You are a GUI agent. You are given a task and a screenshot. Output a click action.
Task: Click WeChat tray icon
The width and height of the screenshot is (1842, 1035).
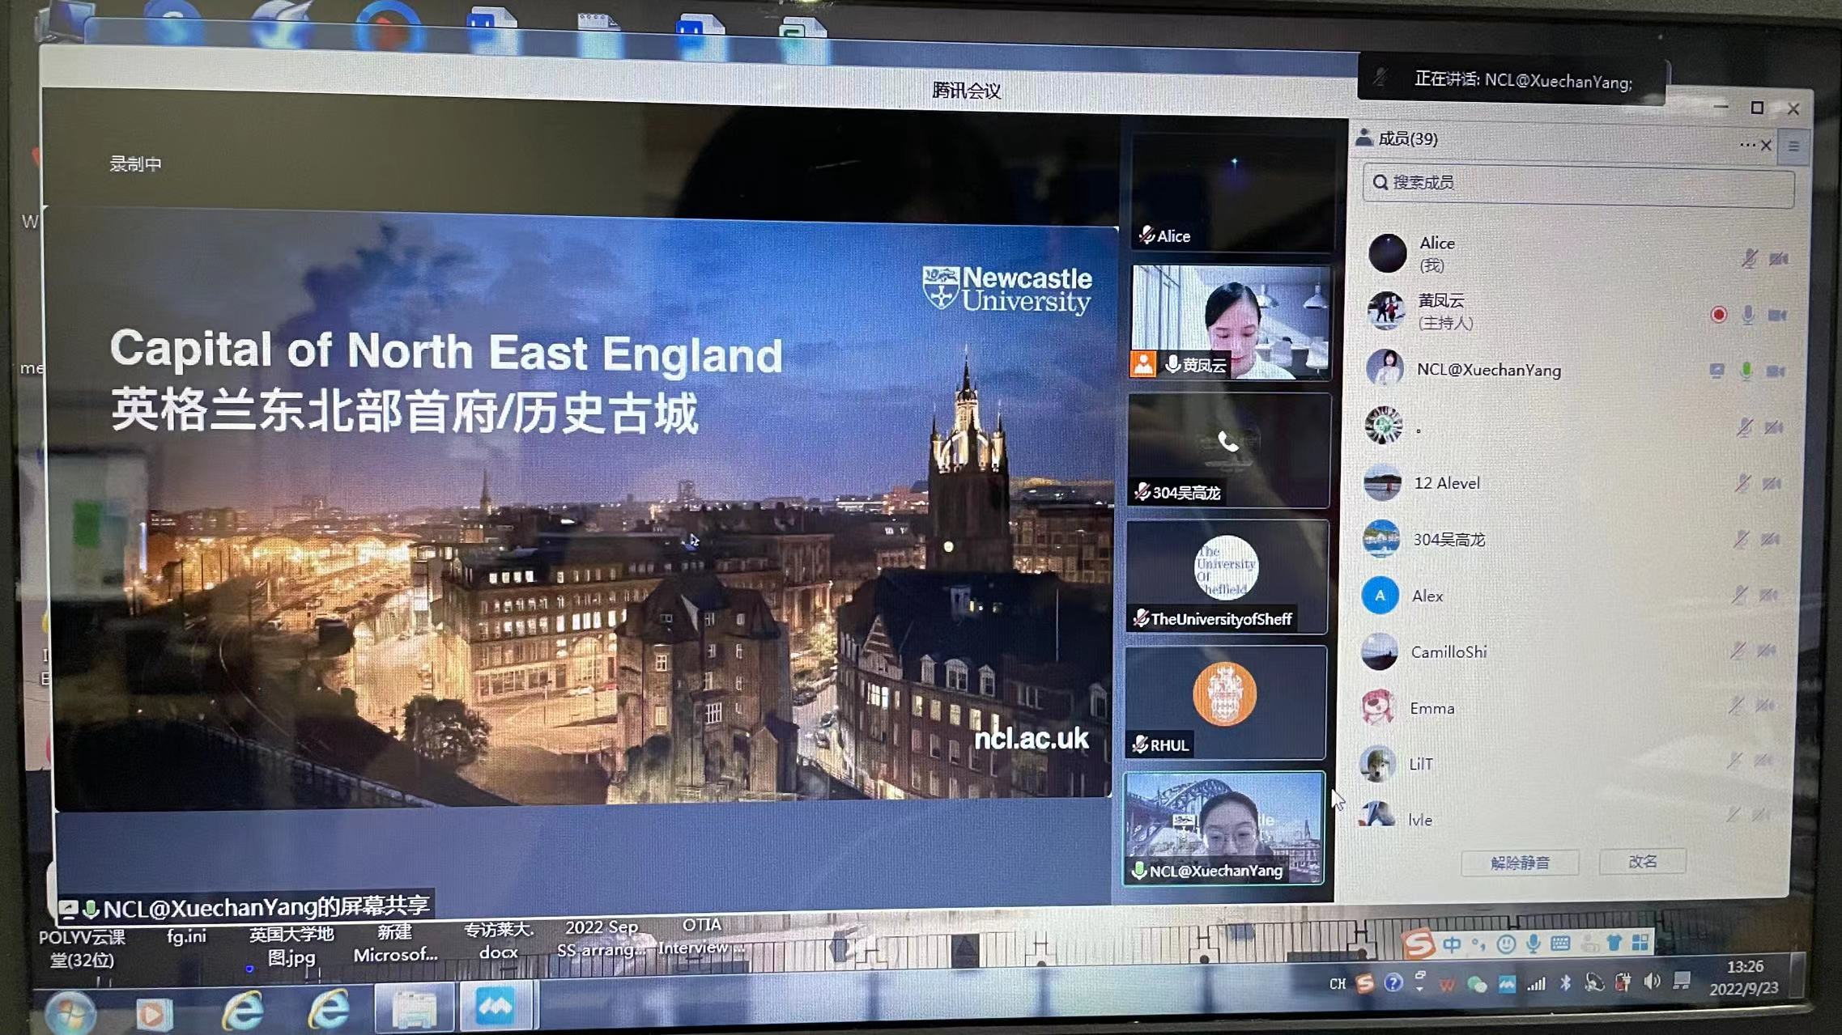(x=1477, y=984)
